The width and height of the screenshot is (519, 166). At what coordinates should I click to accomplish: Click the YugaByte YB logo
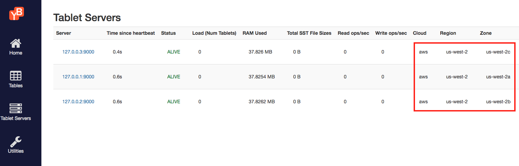(16, 13)
